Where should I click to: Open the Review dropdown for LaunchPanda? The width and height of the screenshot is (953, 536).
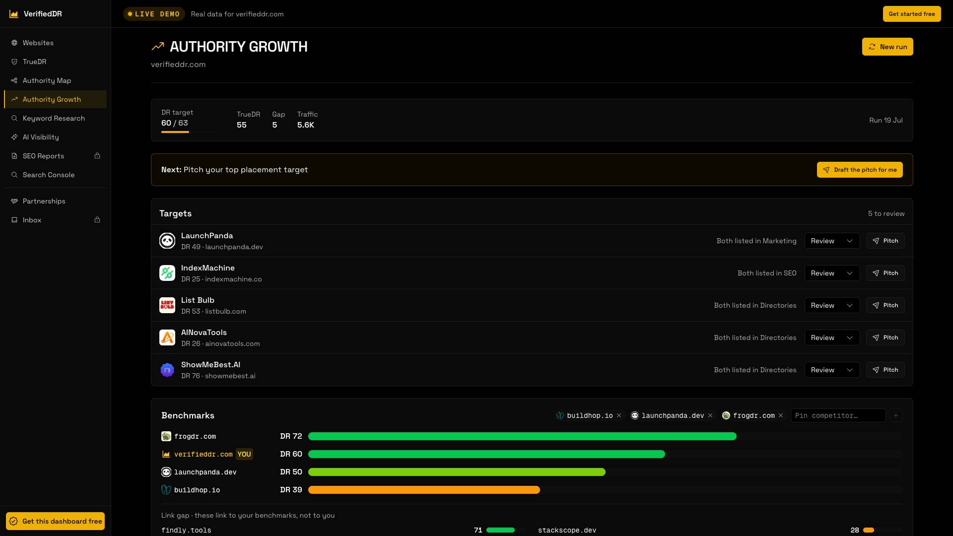pyautogui.click(x=832, y=241)
